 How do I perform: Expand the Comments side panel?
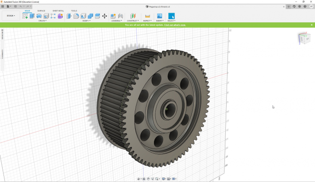point(2,54)
